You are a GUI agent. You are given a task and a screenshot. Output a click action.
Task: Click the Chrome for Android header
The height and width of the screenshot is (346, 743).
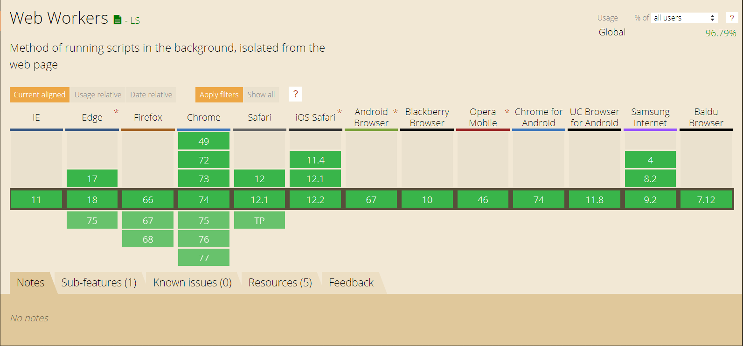[539, 117]
